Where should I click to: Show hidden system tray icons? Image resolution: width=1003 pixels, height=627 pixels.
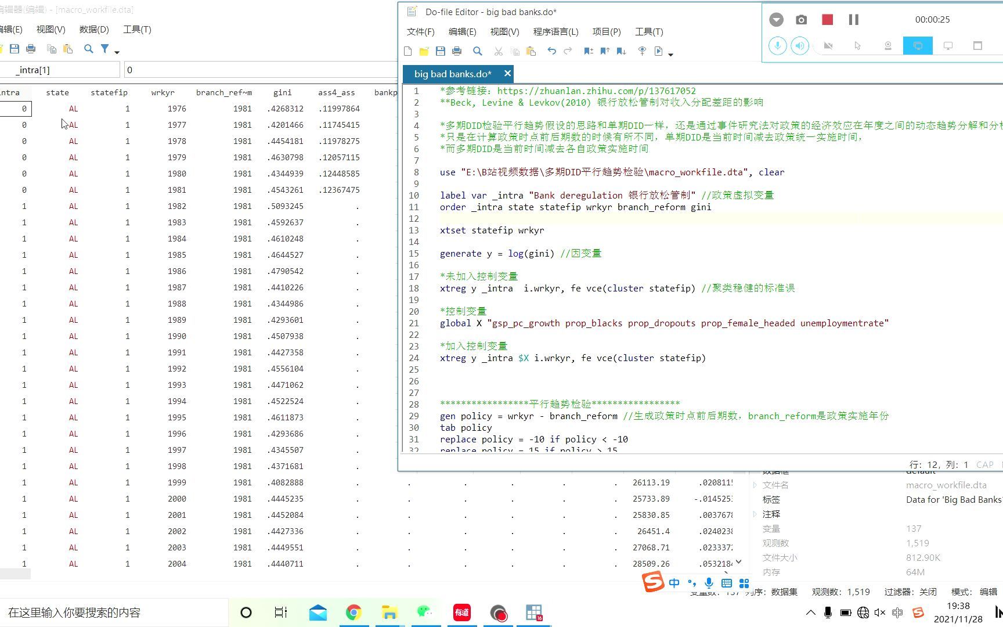click(811, 612)
